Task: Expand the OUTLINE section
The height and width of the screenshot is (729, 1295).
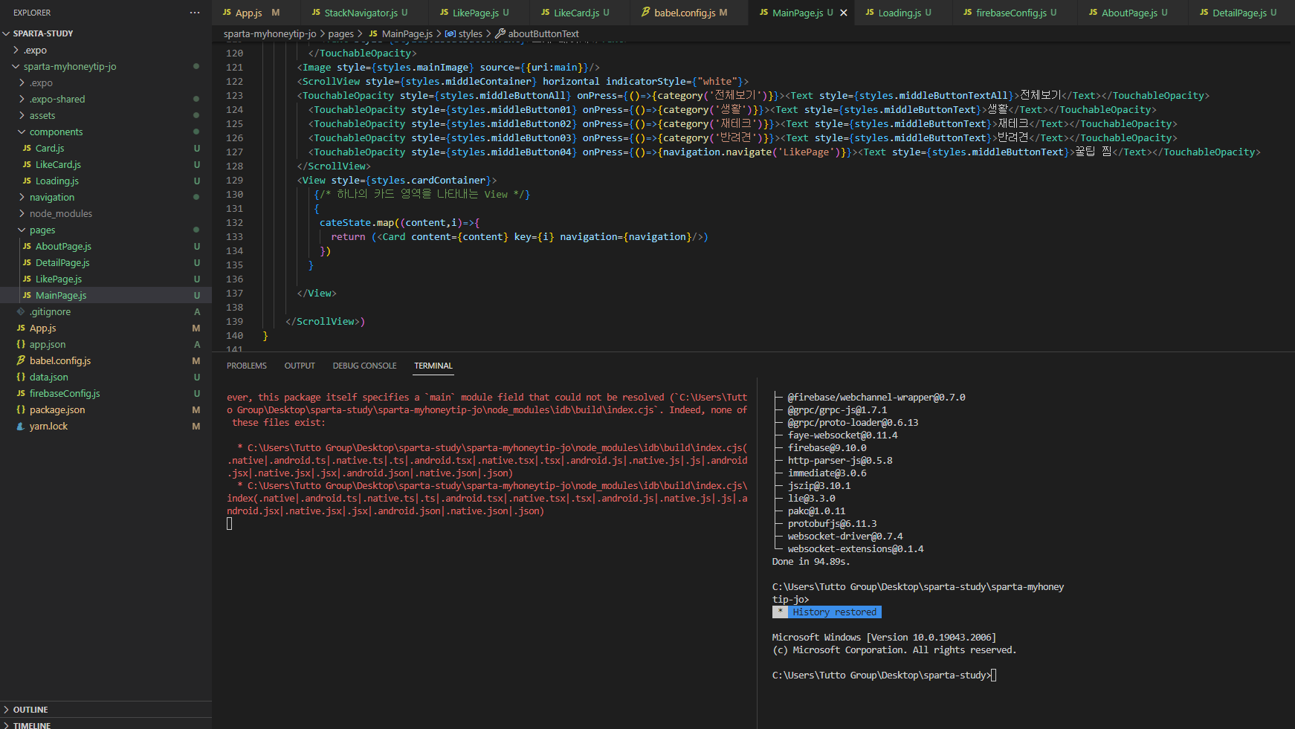Action: (7, 710)
